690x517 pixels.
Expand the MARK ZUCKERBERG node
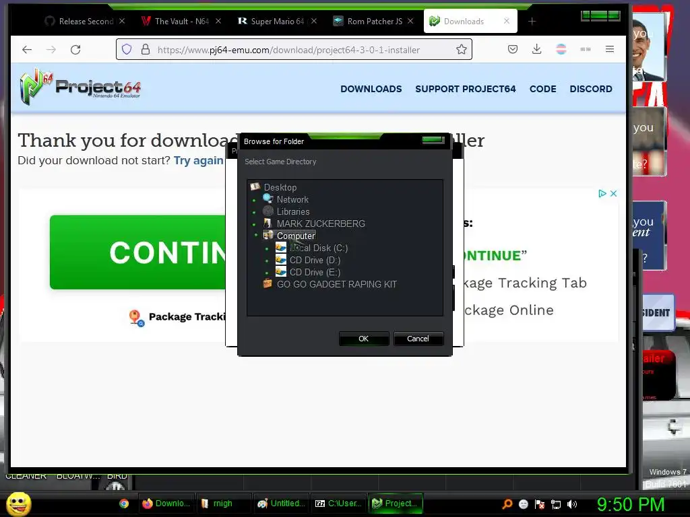pyautogui.click(x=254, y=224)
